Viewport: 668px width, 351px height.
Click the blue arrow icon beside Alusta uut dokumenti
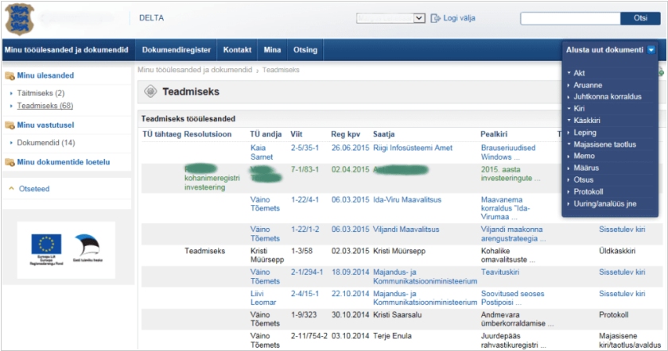point(651,50)
